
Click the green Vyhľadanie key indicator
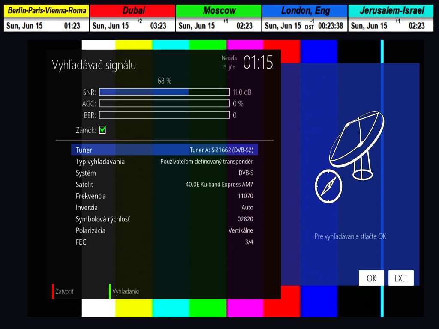point(110,291)
